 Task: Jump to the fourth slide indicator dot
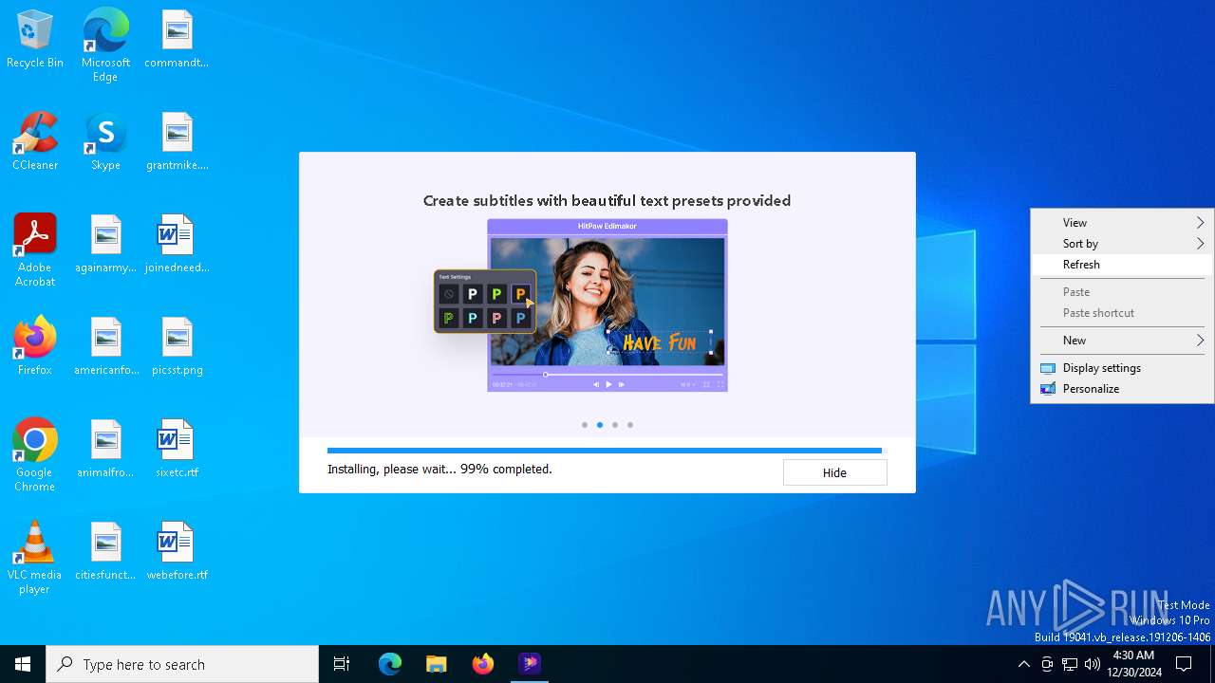coord(630,425)
